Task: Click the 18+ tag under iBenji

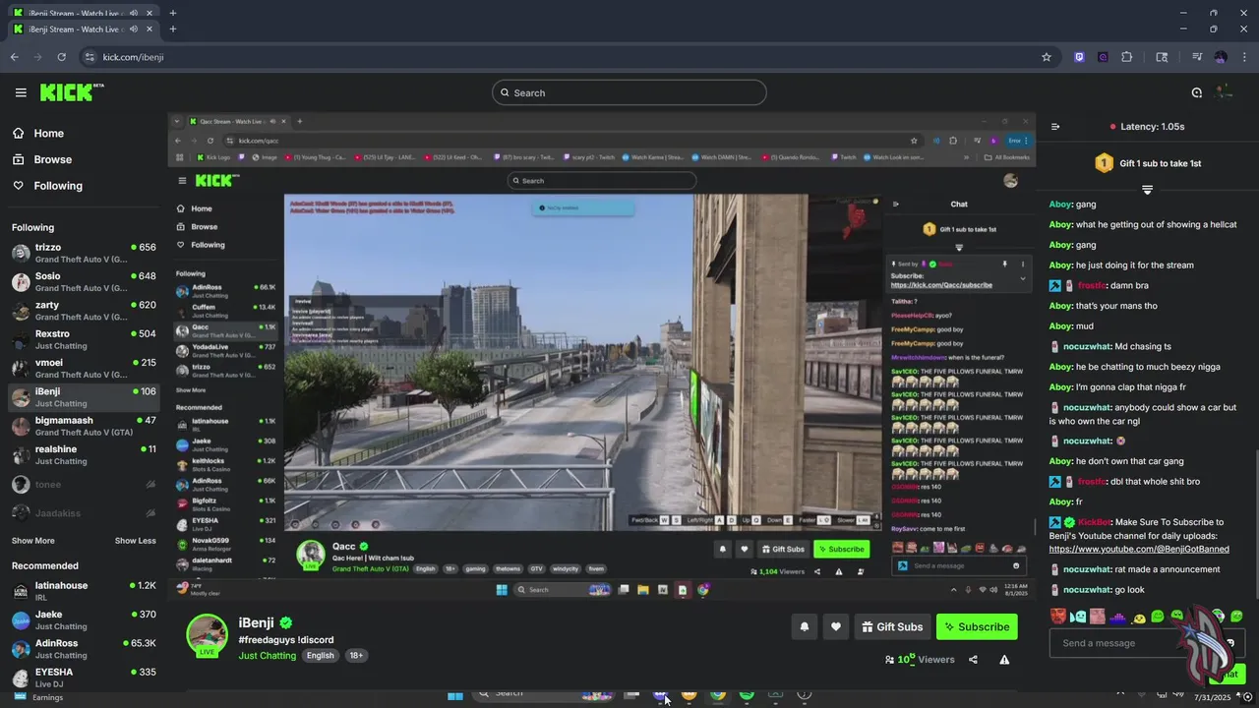Action: pos(356,656)
